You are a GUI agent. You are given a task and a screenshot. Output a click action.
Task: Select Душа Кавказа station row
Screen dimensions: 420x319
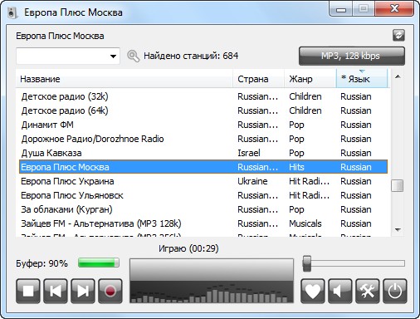[x=203, y=153]
